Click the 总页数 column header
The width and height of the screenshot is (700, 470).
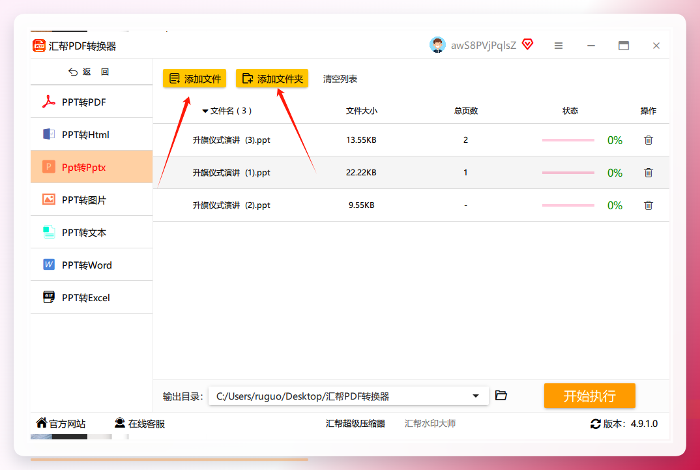[x=466, y=111]
